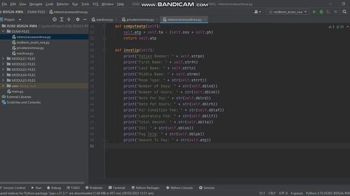The height and width of the screenshot is (196, 350).
Task: Click 4 spaces indent setting
Action: click(296, 193)
